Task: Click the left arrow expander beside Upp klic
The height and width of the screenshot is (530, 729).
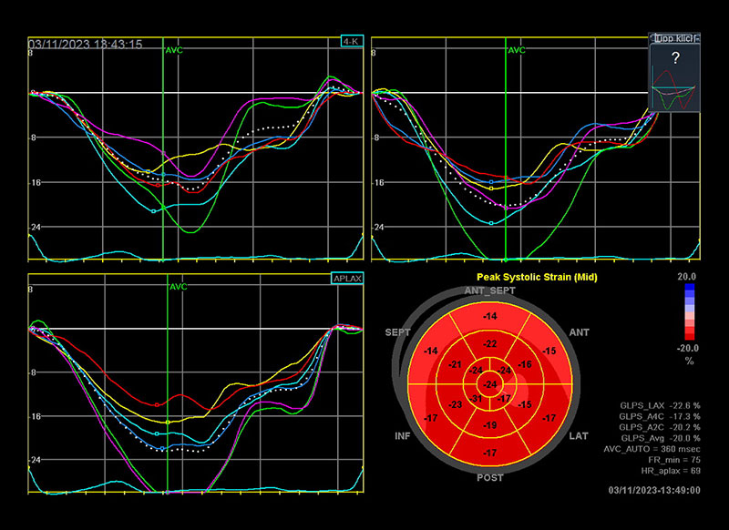Action: 652,37
